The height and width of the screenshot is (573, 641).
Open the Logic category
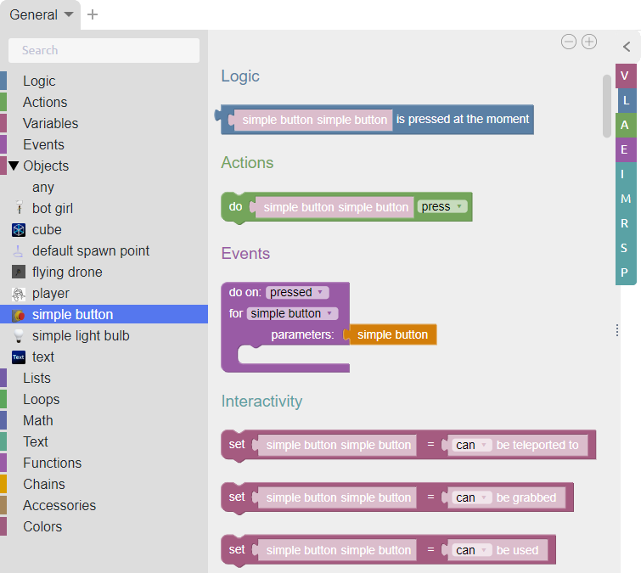tap(39, 81)
